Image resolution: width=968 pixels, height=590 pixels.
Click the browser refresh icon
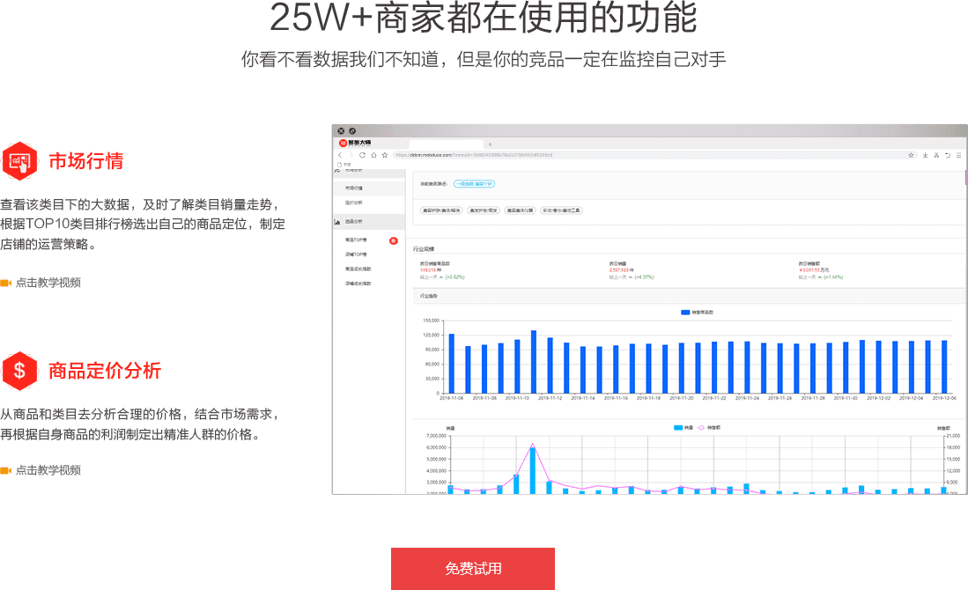[x=362, y=155]
